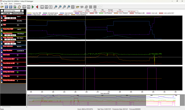Viewport: 185px width, 110px height.
Task: Open the Tools menu
Action: [6, 4]
